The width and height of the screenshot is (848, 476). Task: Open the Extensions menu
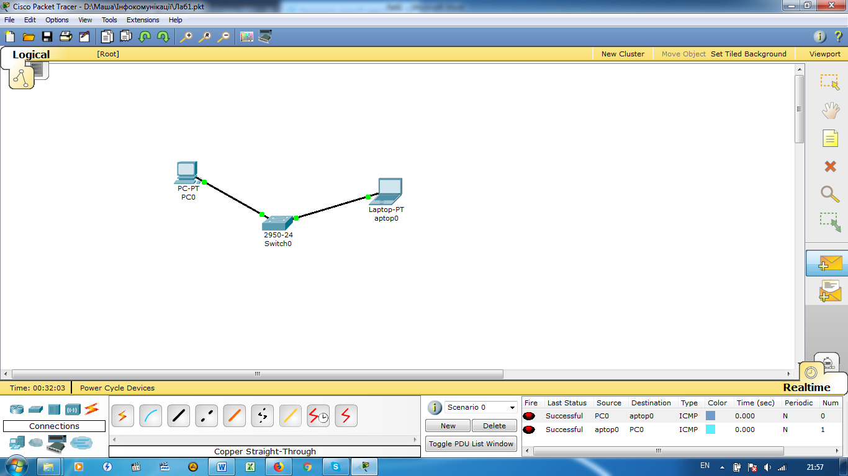(x=143, y=20)
